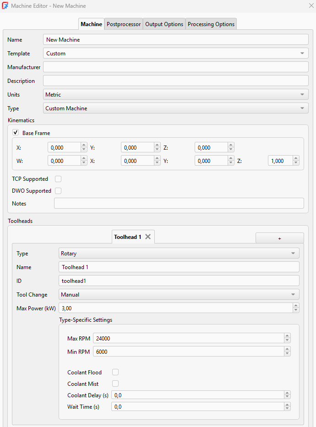Expand the Units dropdown showing Metric
Image resolution: width=316 pixels, height=427 pixels.
click(x=175, y=95)
